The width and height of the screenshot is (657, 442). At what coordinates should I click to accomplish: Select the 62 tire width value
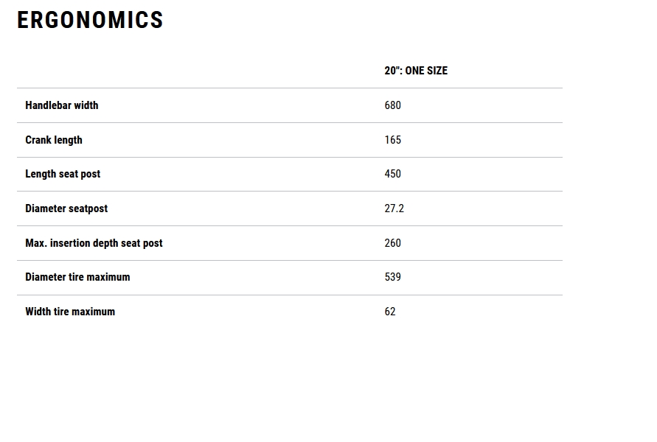click(x=389, y=312)
